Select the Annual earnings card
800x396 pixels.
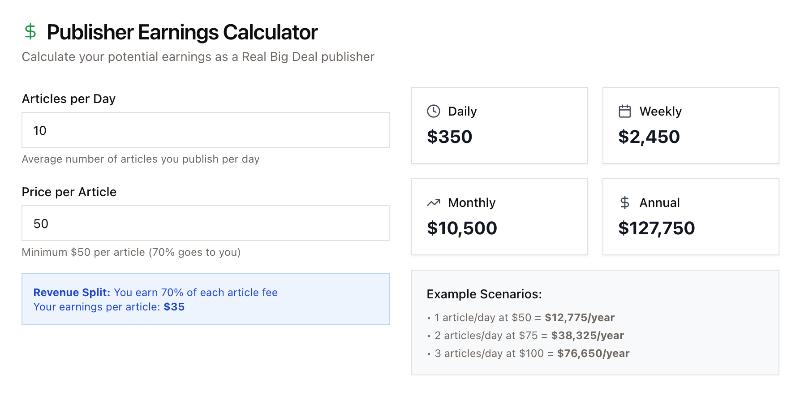(690, 217)
